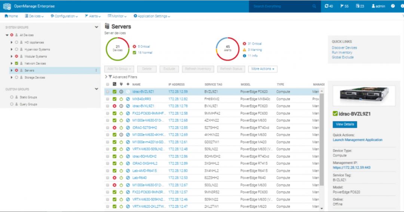This screenshot has height=212, width=404.
Task: Select Static Groups under Custom Groups
Action: click(28, 97)
